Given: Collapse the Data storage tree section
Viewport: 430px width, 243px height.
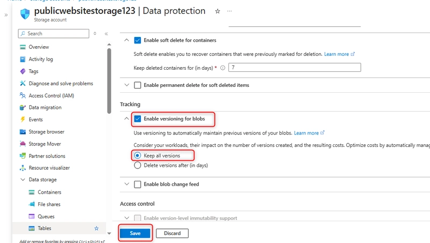Looking at the screenshot, I should point(23,180).
